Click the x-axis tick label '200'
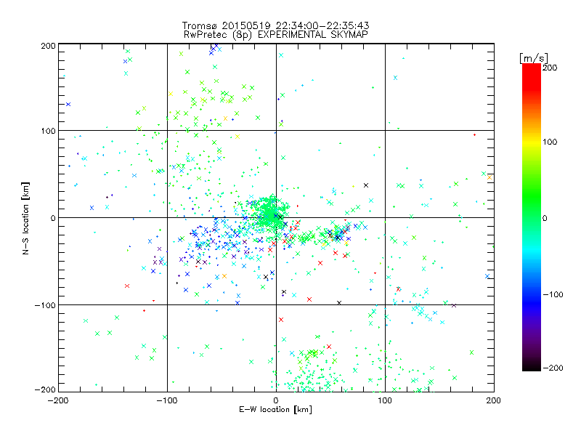Viewport: 581px width, 436px height. click(494, 400)
